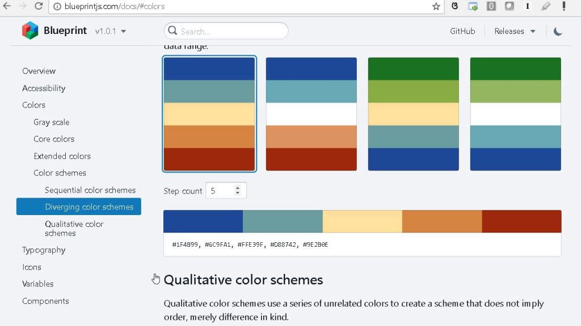Viewport: 581px width, 326px height.
Task: Click the site info icon in address bar
Action: tap(57, 6)
